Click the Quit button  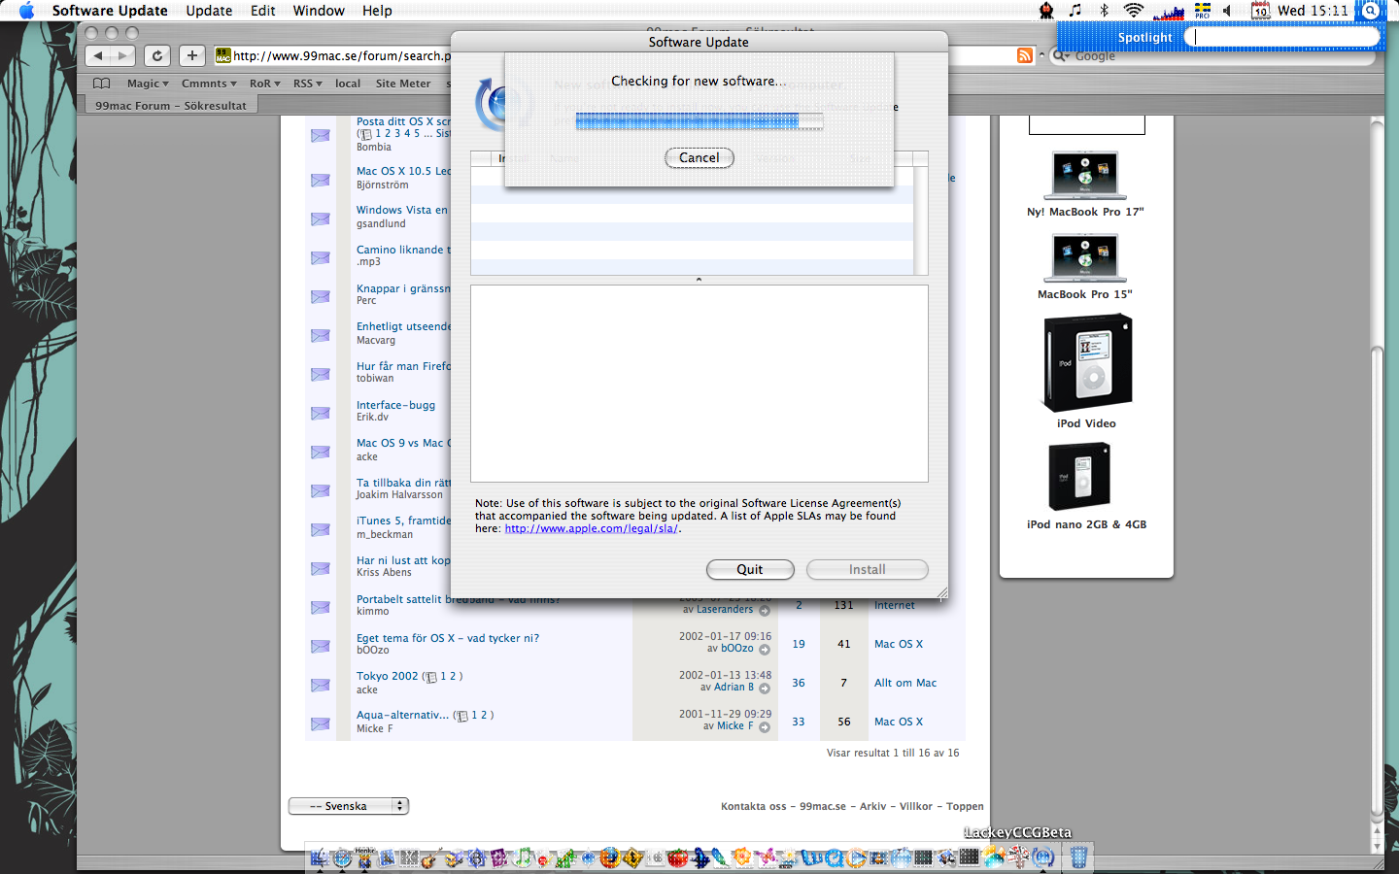[x=750, y=570]
